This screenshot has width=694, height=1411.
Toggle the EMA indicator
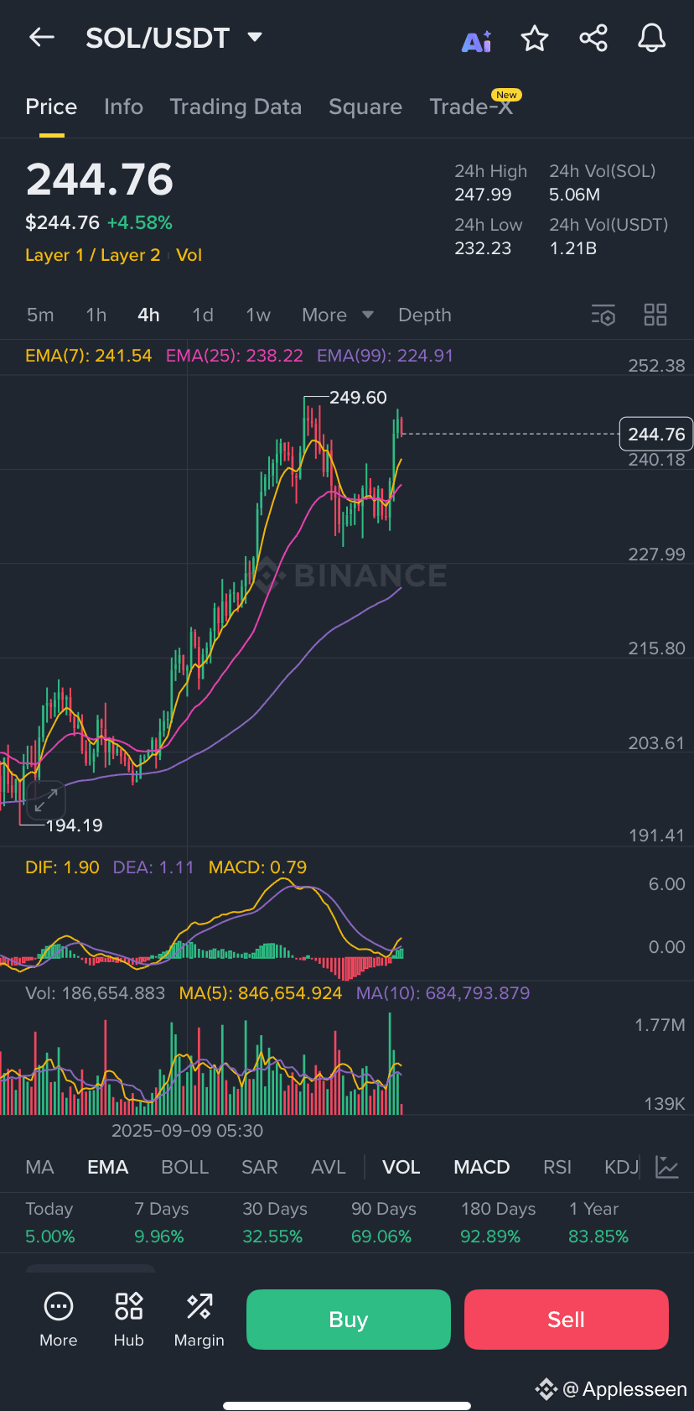108,1167
